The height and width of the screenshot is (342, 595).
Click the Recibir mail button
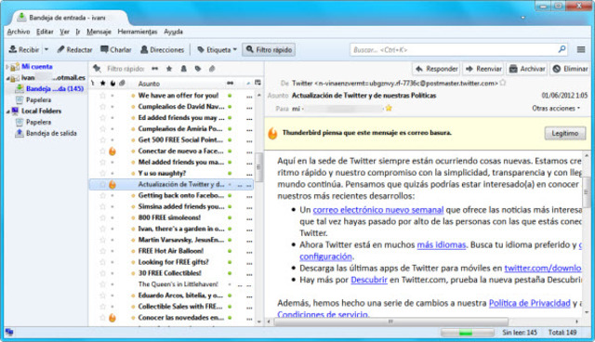pos(24,49)
